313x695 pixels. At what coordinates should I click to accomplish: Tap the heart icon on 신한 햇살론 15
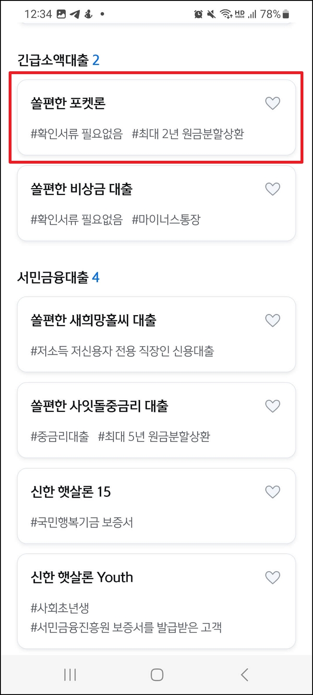tap(273, 491)
